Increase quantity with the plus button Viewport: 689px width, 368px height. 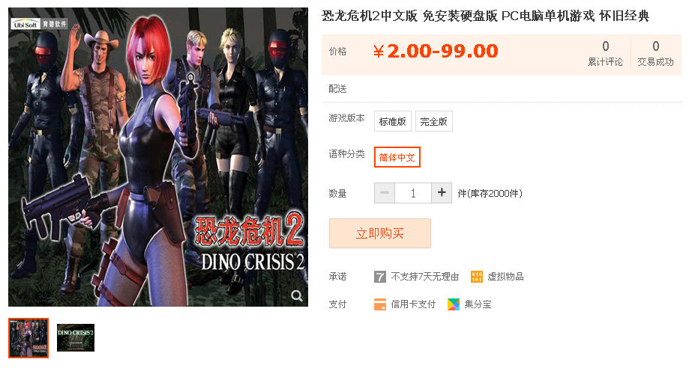pos(442,193)
